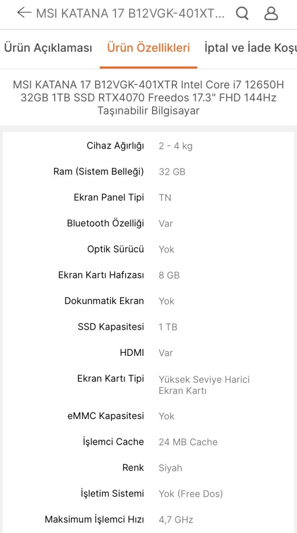297x533 pixels.
Task: Click the Bluetooth Özelliği row label
Action: 105,223
